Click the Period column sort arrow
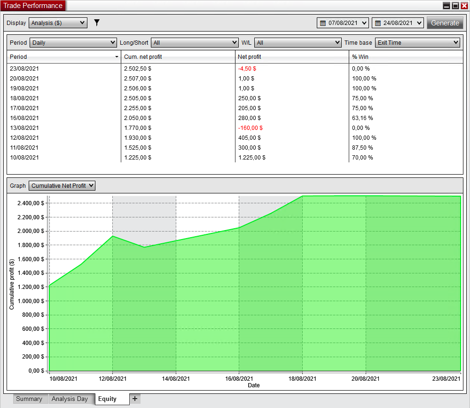Image resolution: width=470 pixels, height=408 pixels. coord(117,57)
